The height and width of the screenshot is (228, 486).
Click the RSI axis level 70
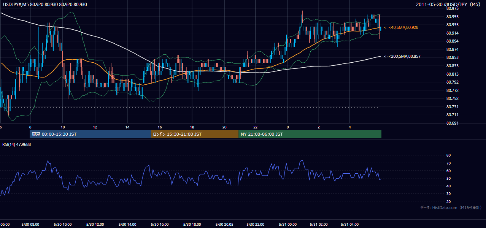pos(448,163)
